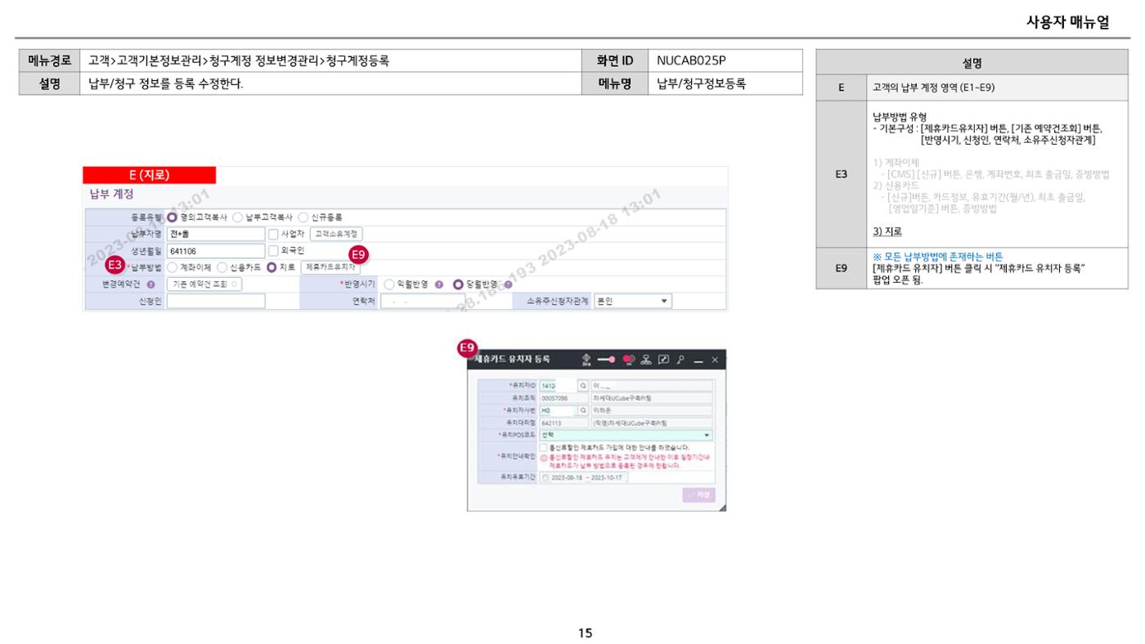Screen dimensions: 1145x644
Task: Click the 연락처 phone input field
Action: click(422, 301)
